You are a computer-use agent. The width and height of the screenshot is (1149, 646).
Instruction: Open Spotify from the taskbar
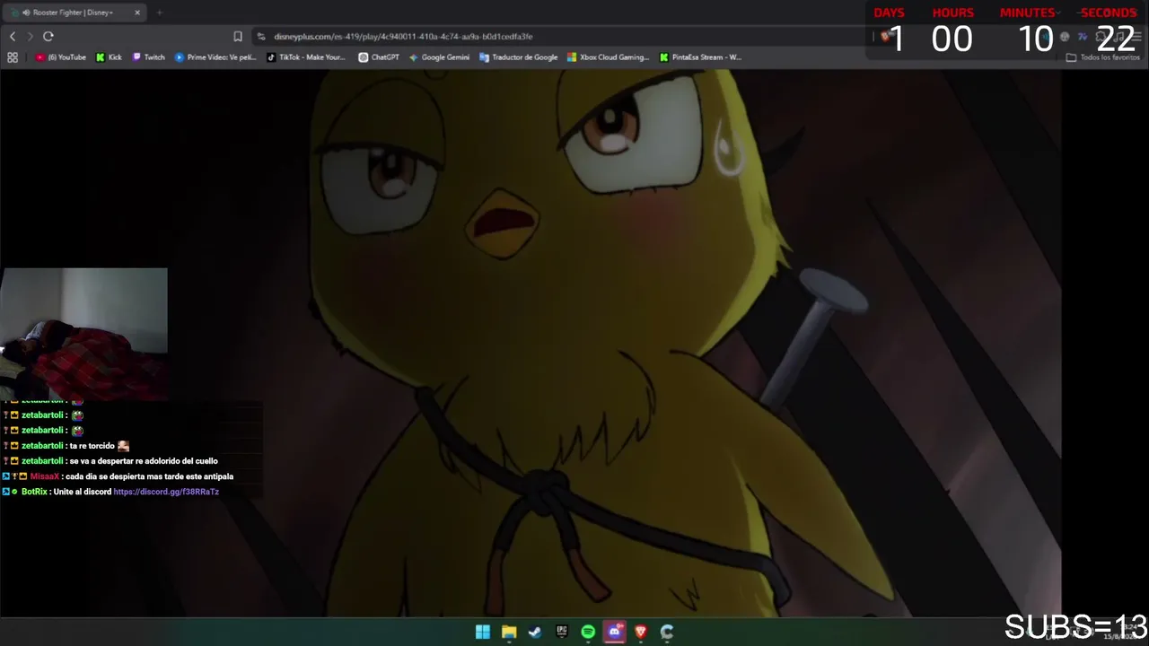tap(588, 632)
